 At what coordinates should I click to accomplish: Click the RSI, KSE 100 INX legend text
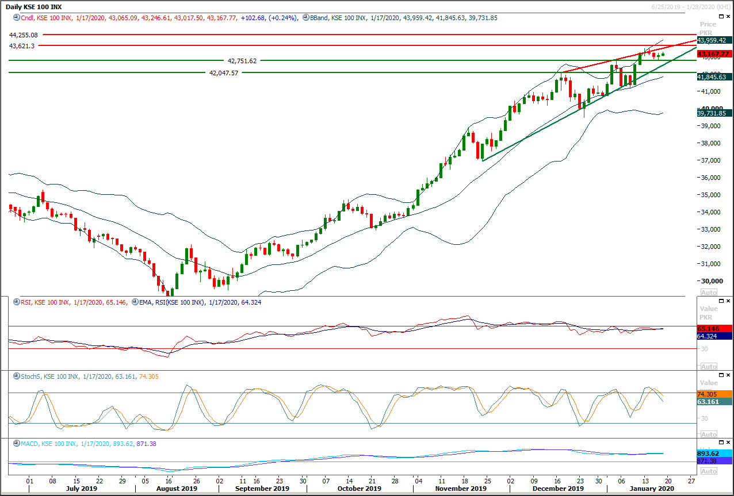(x=47, y=302)
